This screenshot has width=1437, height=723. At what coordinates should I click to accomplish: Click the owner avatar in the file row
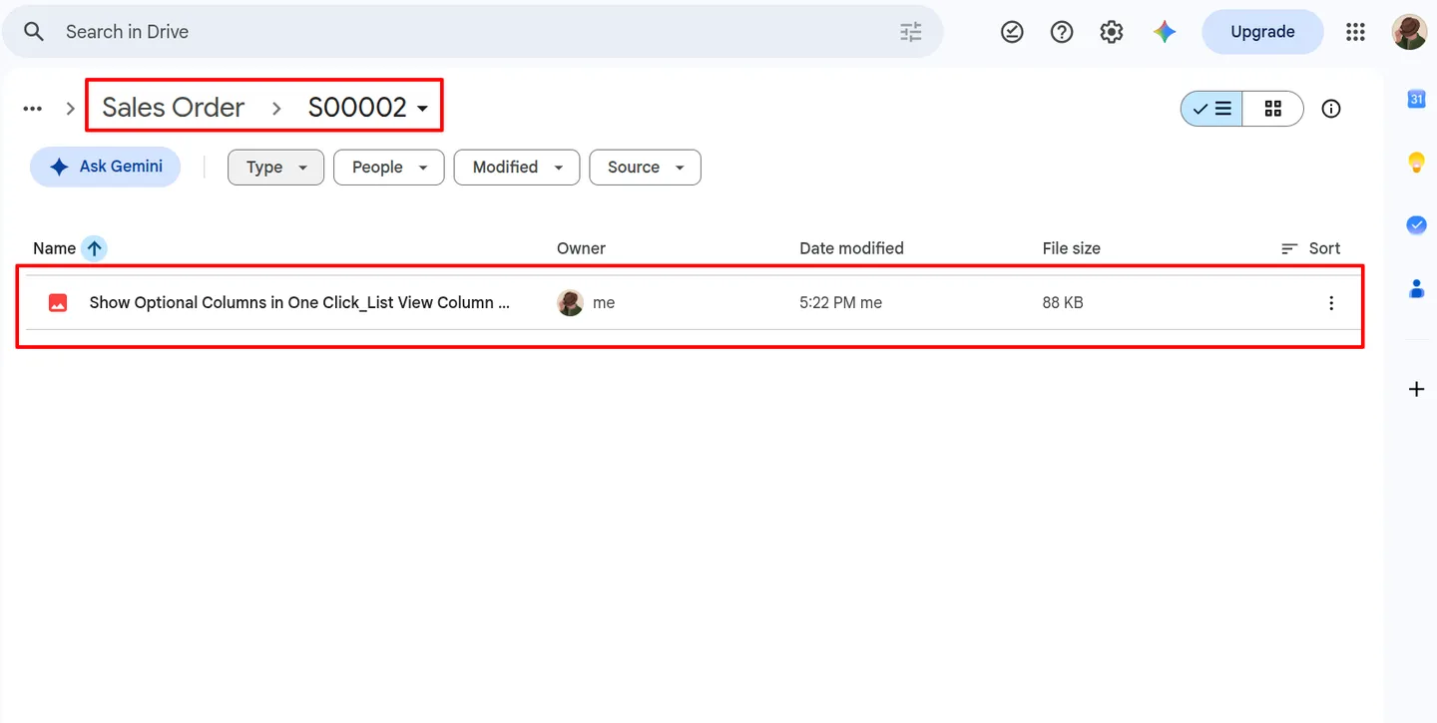(x=570, y=303)
